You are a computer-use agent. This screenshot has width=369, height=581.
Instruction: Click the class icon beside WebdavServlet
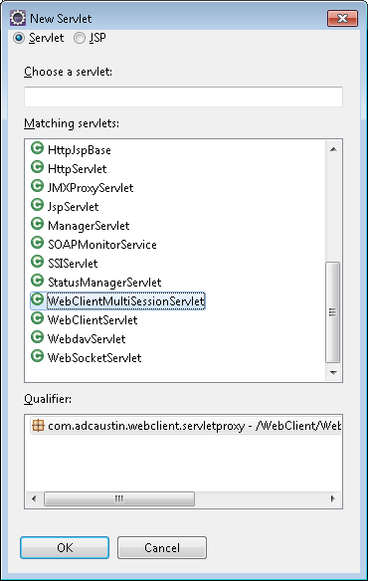click(x=37, y=337)
